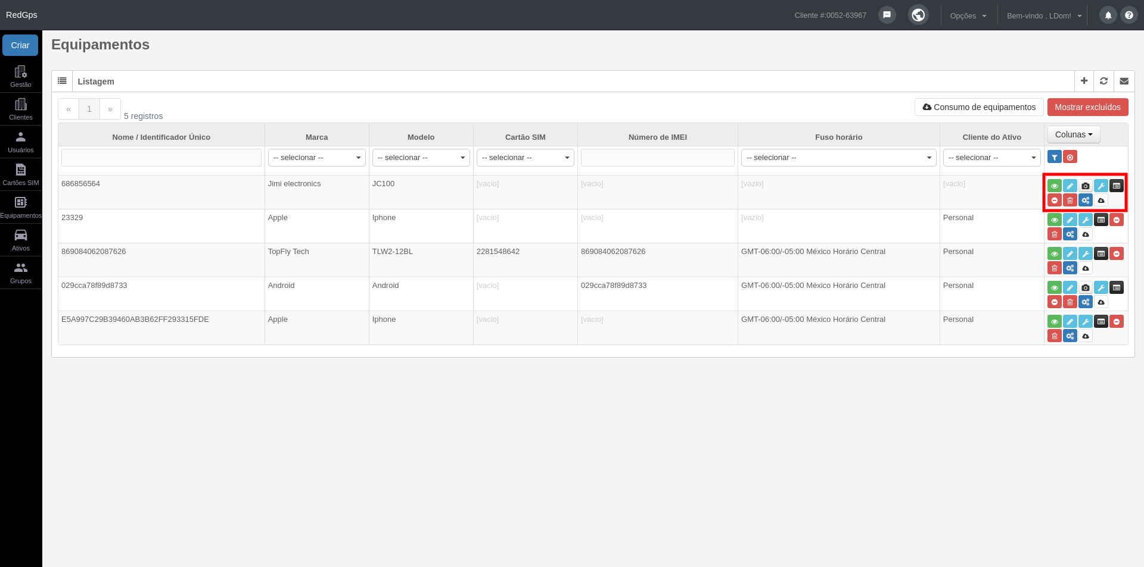
Task: Open wrench settings for device 23329
Action: 1086,220
